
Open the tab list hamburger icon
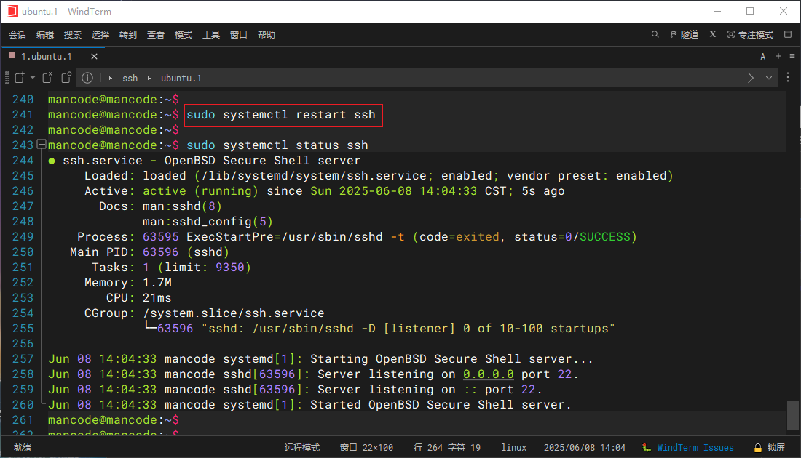tap(792, 56)
